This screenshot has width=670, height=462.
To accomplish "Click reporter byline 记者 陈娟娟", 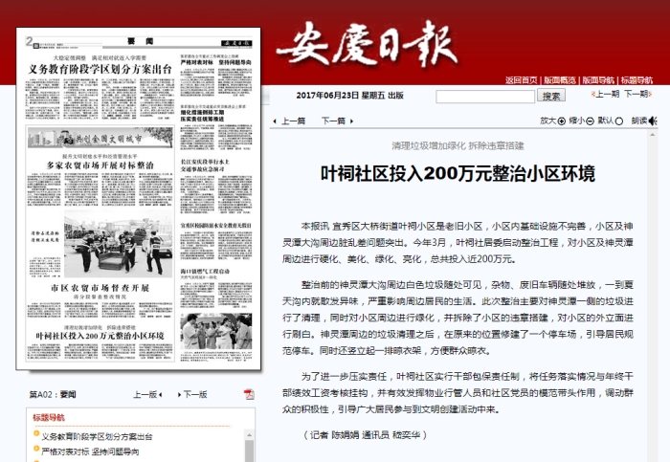I will pos(334,435).
